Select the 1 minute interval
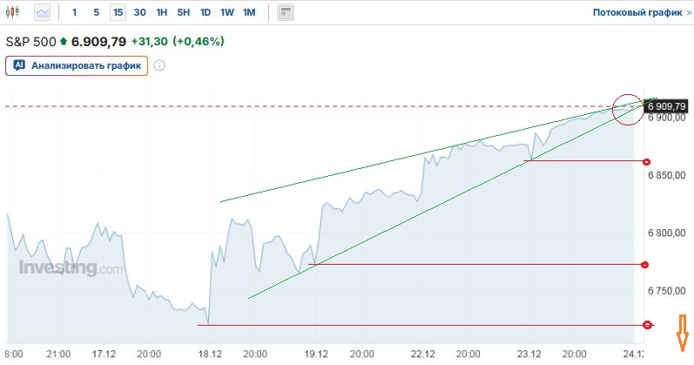The image size is (694, 365). point(74,13)
